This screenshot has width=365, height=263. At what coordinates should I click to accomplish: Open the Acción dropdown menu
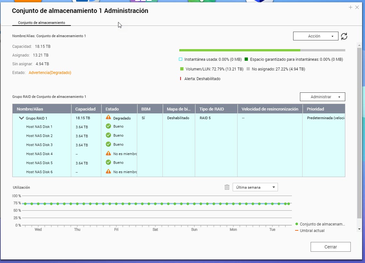click(x=315, y=36)
